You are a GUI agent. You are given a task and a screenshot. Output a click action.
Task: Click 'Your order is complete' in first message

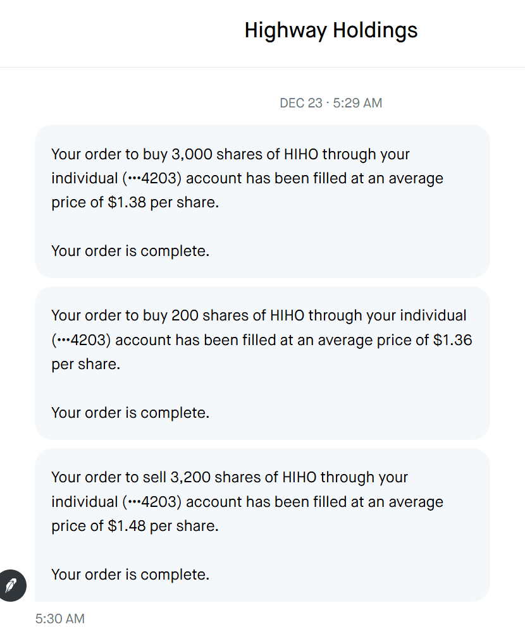click(x=130, y=251)
